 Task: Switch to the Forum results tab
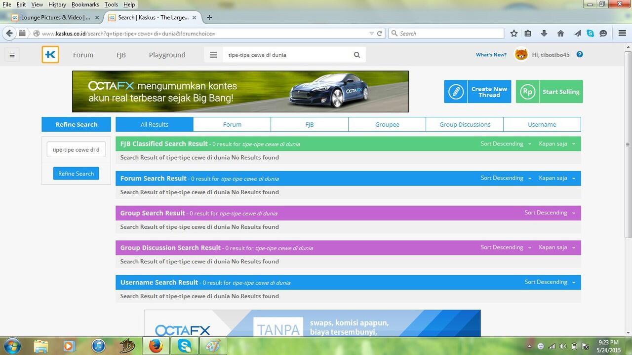click(232, 124)
